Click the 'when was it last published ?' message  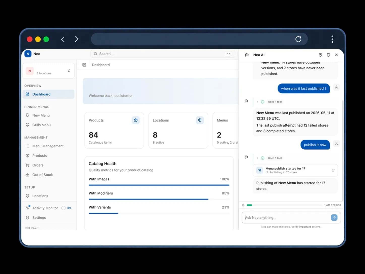coord(304,89)
